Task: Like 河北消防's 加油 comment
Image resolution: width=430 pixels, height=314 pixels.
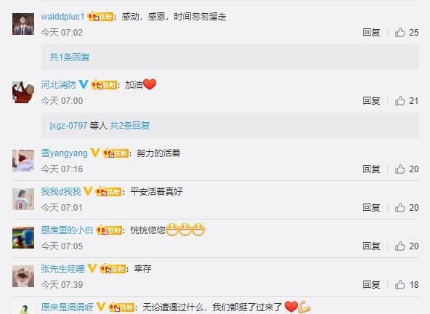Action: click(400, 101)
